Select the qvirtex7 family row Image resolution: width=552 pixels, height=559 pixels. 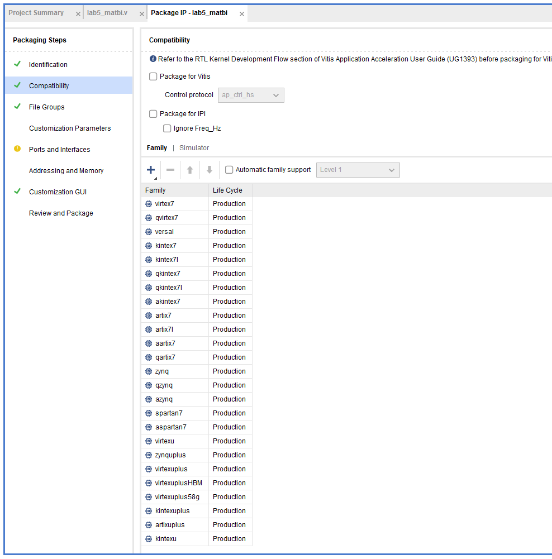[197, 218]
